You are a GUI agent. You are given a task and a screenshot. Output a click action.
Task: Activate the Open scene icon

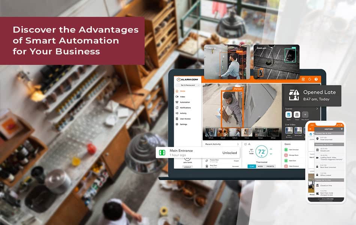[x=289, y=114]
